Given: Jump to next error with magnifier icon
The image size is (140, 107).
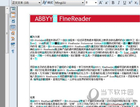Looking at the screenshot, I should (13, 39).
